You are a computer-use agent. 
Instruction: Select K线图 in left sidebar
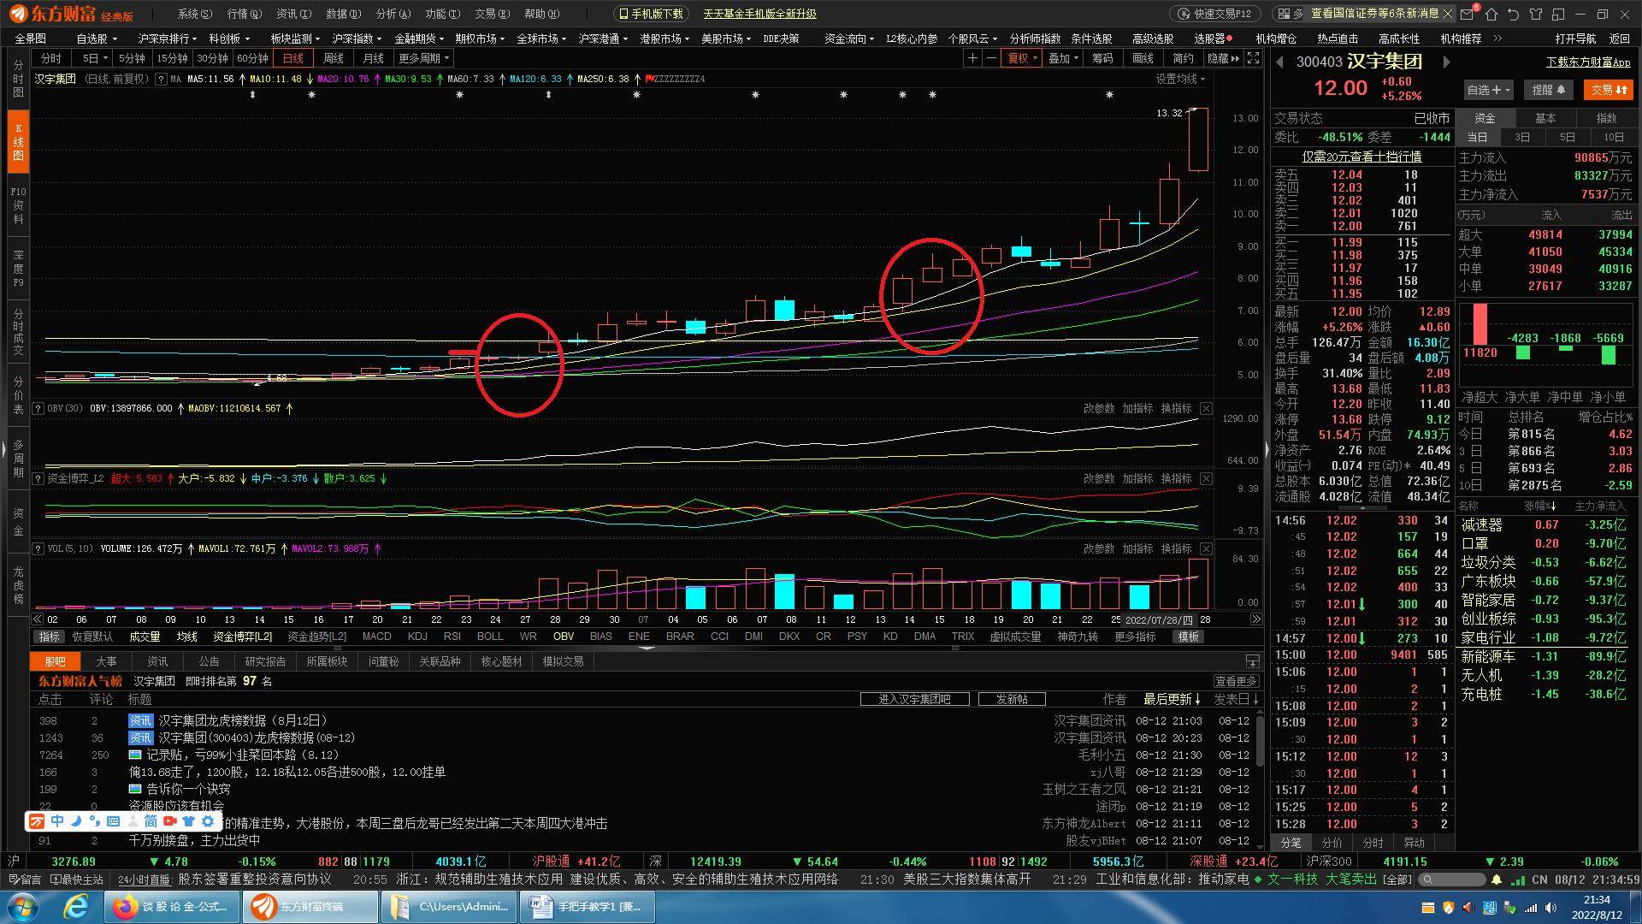coord(18,142)
